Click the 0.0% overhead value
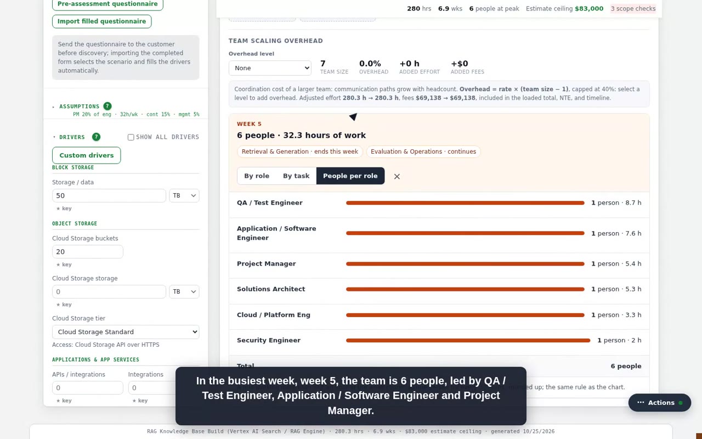The image size is (702, 439). tap(370, 64)
